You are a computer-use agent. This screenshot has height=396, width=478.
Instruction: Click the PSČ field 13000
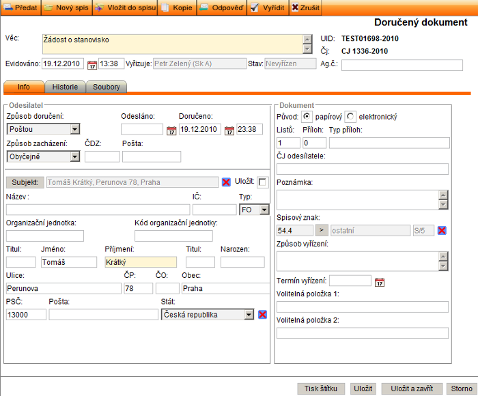[26, 315]
